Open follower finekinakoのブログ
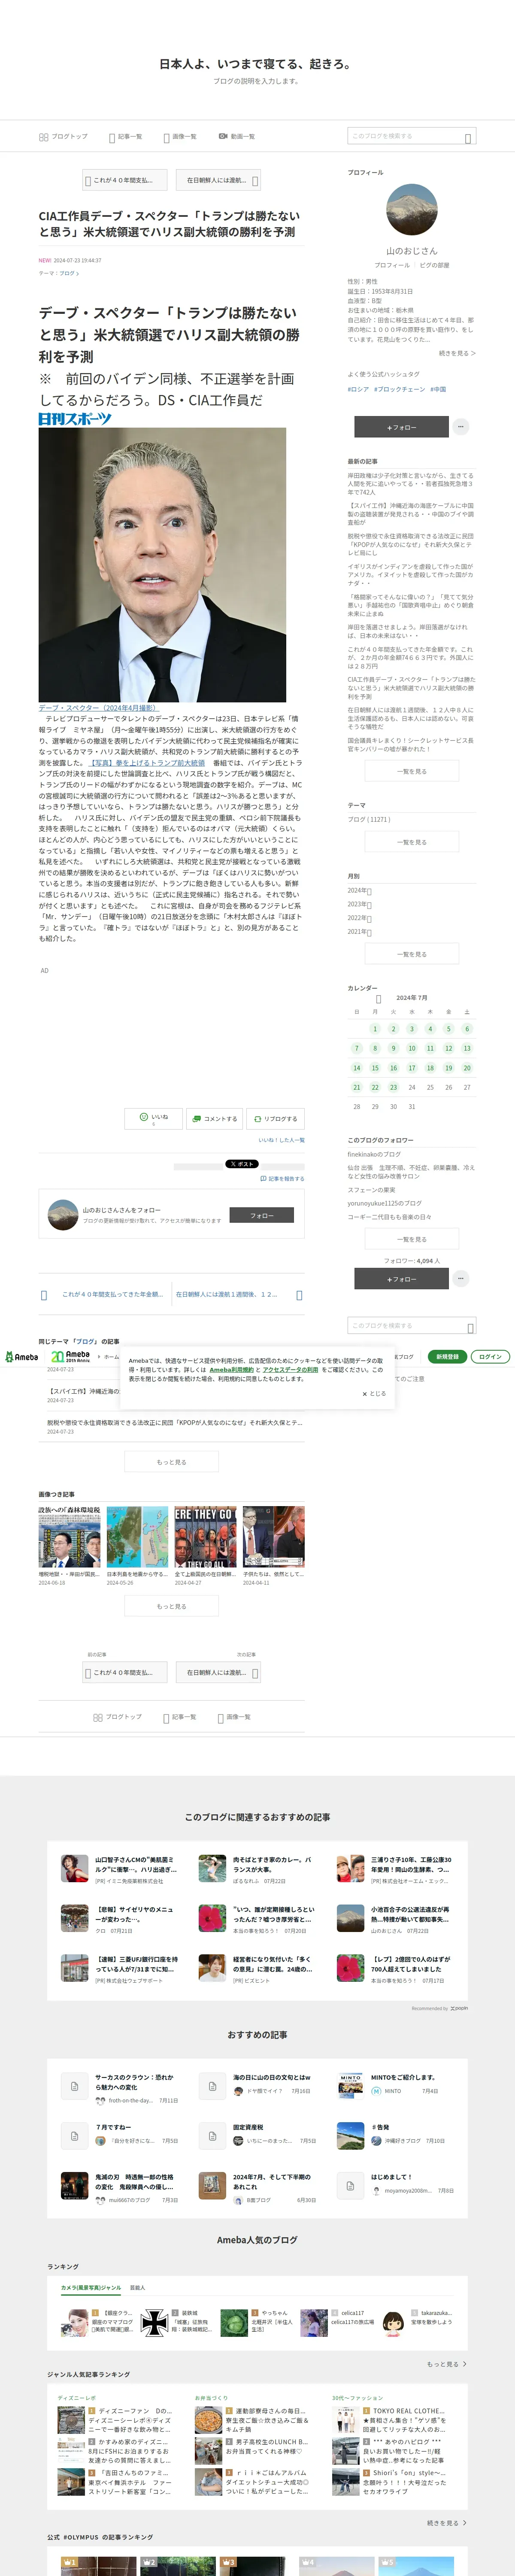515x2576 pixels. pyautogui.click(x=374, y=1154)
